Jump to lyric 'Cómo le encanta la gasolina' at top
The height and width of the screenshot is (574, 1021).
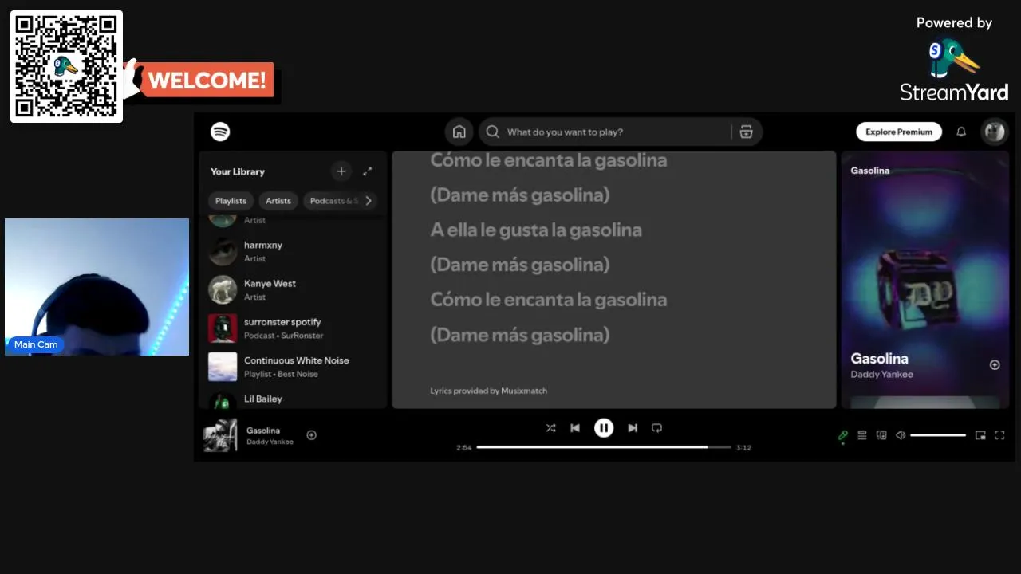(x=548, y=159)
